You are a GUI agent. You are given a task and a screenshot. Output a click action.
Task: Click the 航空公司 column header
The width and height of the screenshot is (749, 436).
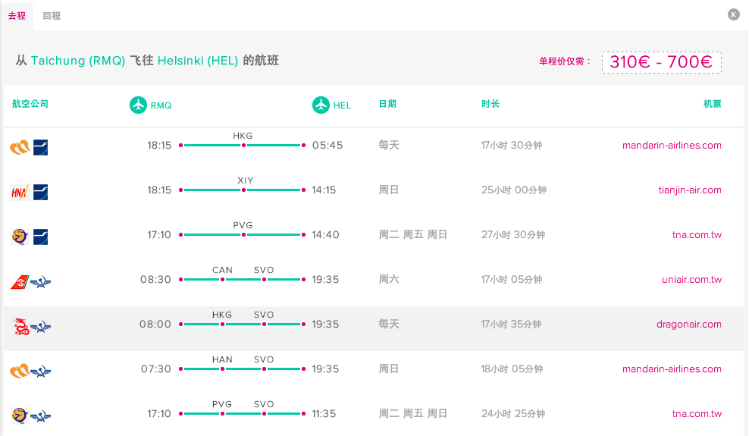(30, 104)
